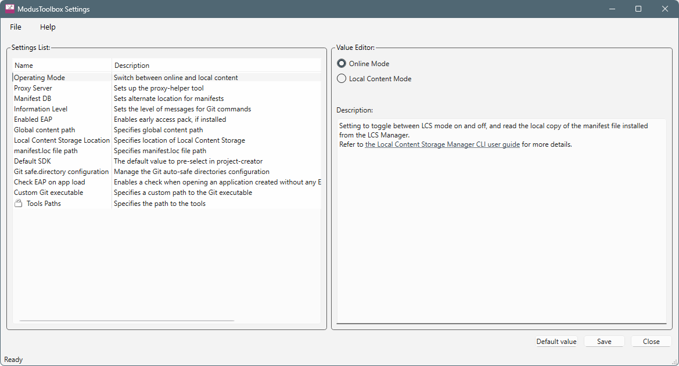This screenshot has height=366, width=679.
Task: Click the Name column header
Action: pyautogui.click(x=24, y=66)
